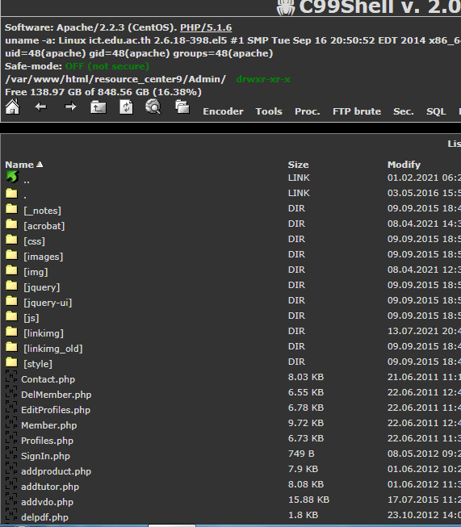The width and height of the screenshot is (461, 527).
Task: Click the folder icon beside [js]
Action: point(11,316)
